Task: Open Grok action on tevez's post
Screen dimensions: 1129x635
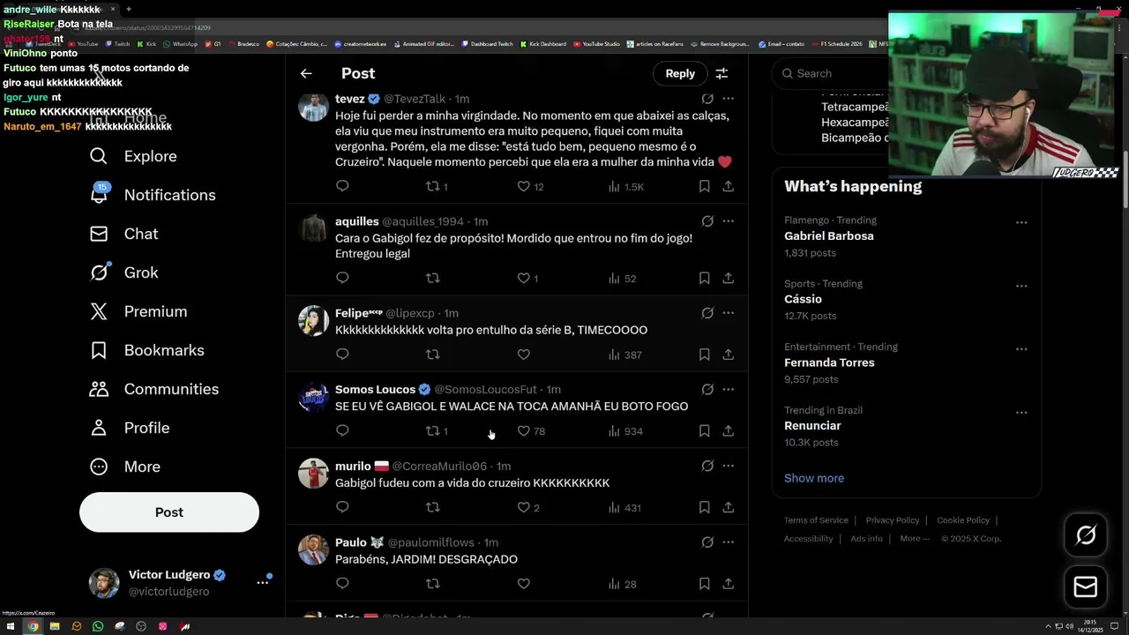Action: coord(707,99)
